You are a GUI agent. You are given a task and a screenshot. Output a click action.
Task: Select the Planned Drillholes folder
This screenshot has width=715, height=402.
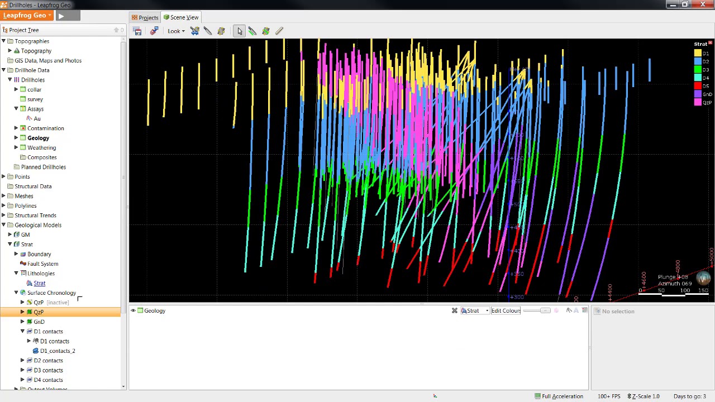pos(43,167)
